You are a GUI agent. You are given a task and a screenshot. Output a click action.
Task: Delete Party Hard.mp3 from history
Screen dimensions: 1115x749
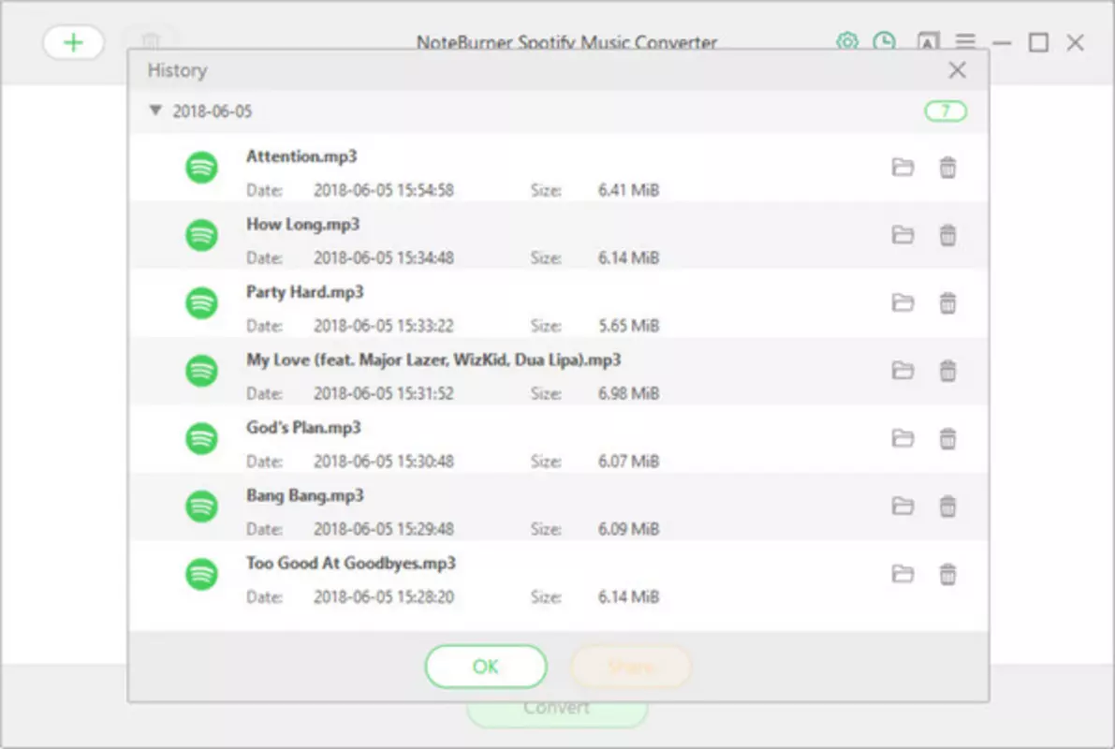point(947,303)
